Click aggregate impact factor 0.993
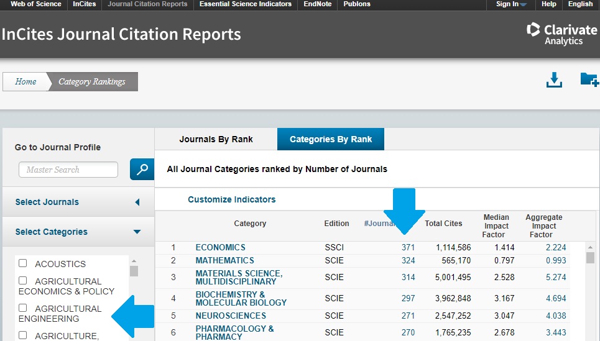 coord(556,260)
